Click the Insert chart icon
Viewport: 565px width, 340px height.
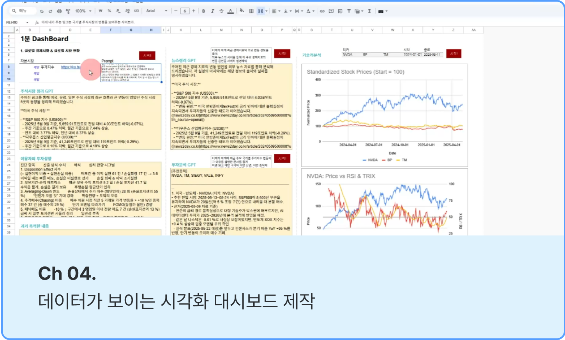[x=340, y=11]
